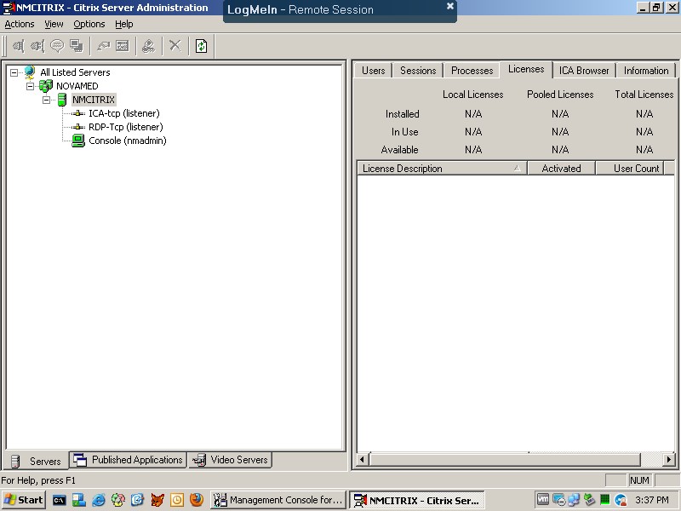Click the RDP-Tcp listener icon
Screen dimensions: 681x511
pyautogui.click(x=78, y=127)
